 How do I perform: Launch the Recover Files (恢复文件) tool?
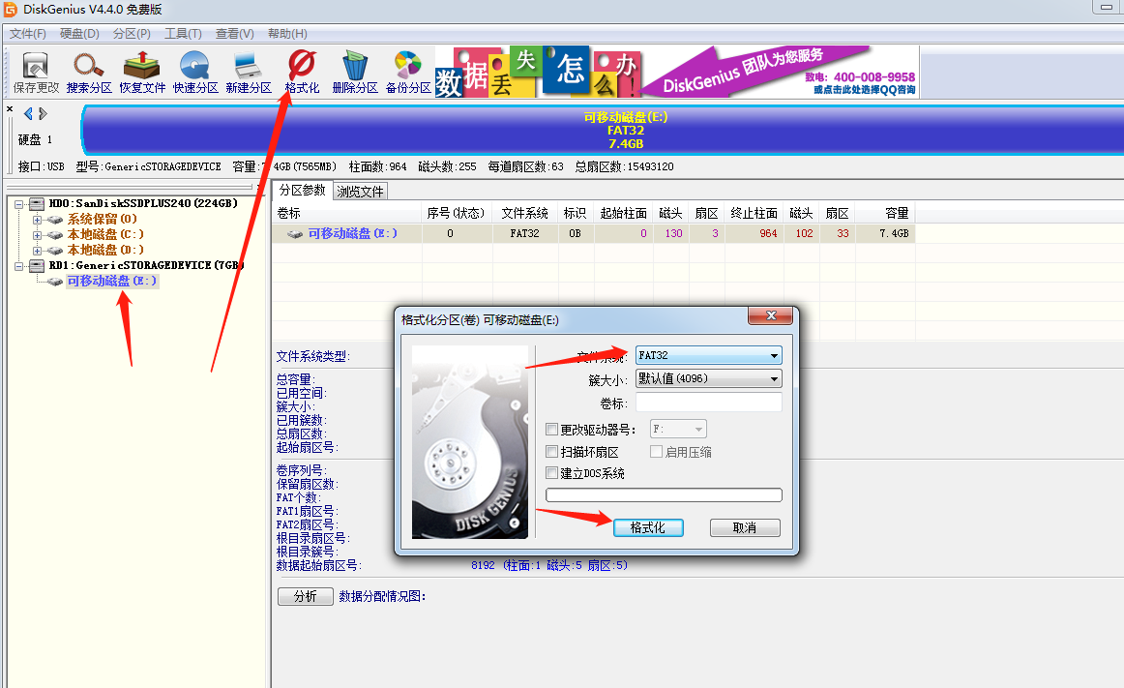pyautogui.click(x=142, y=73)
